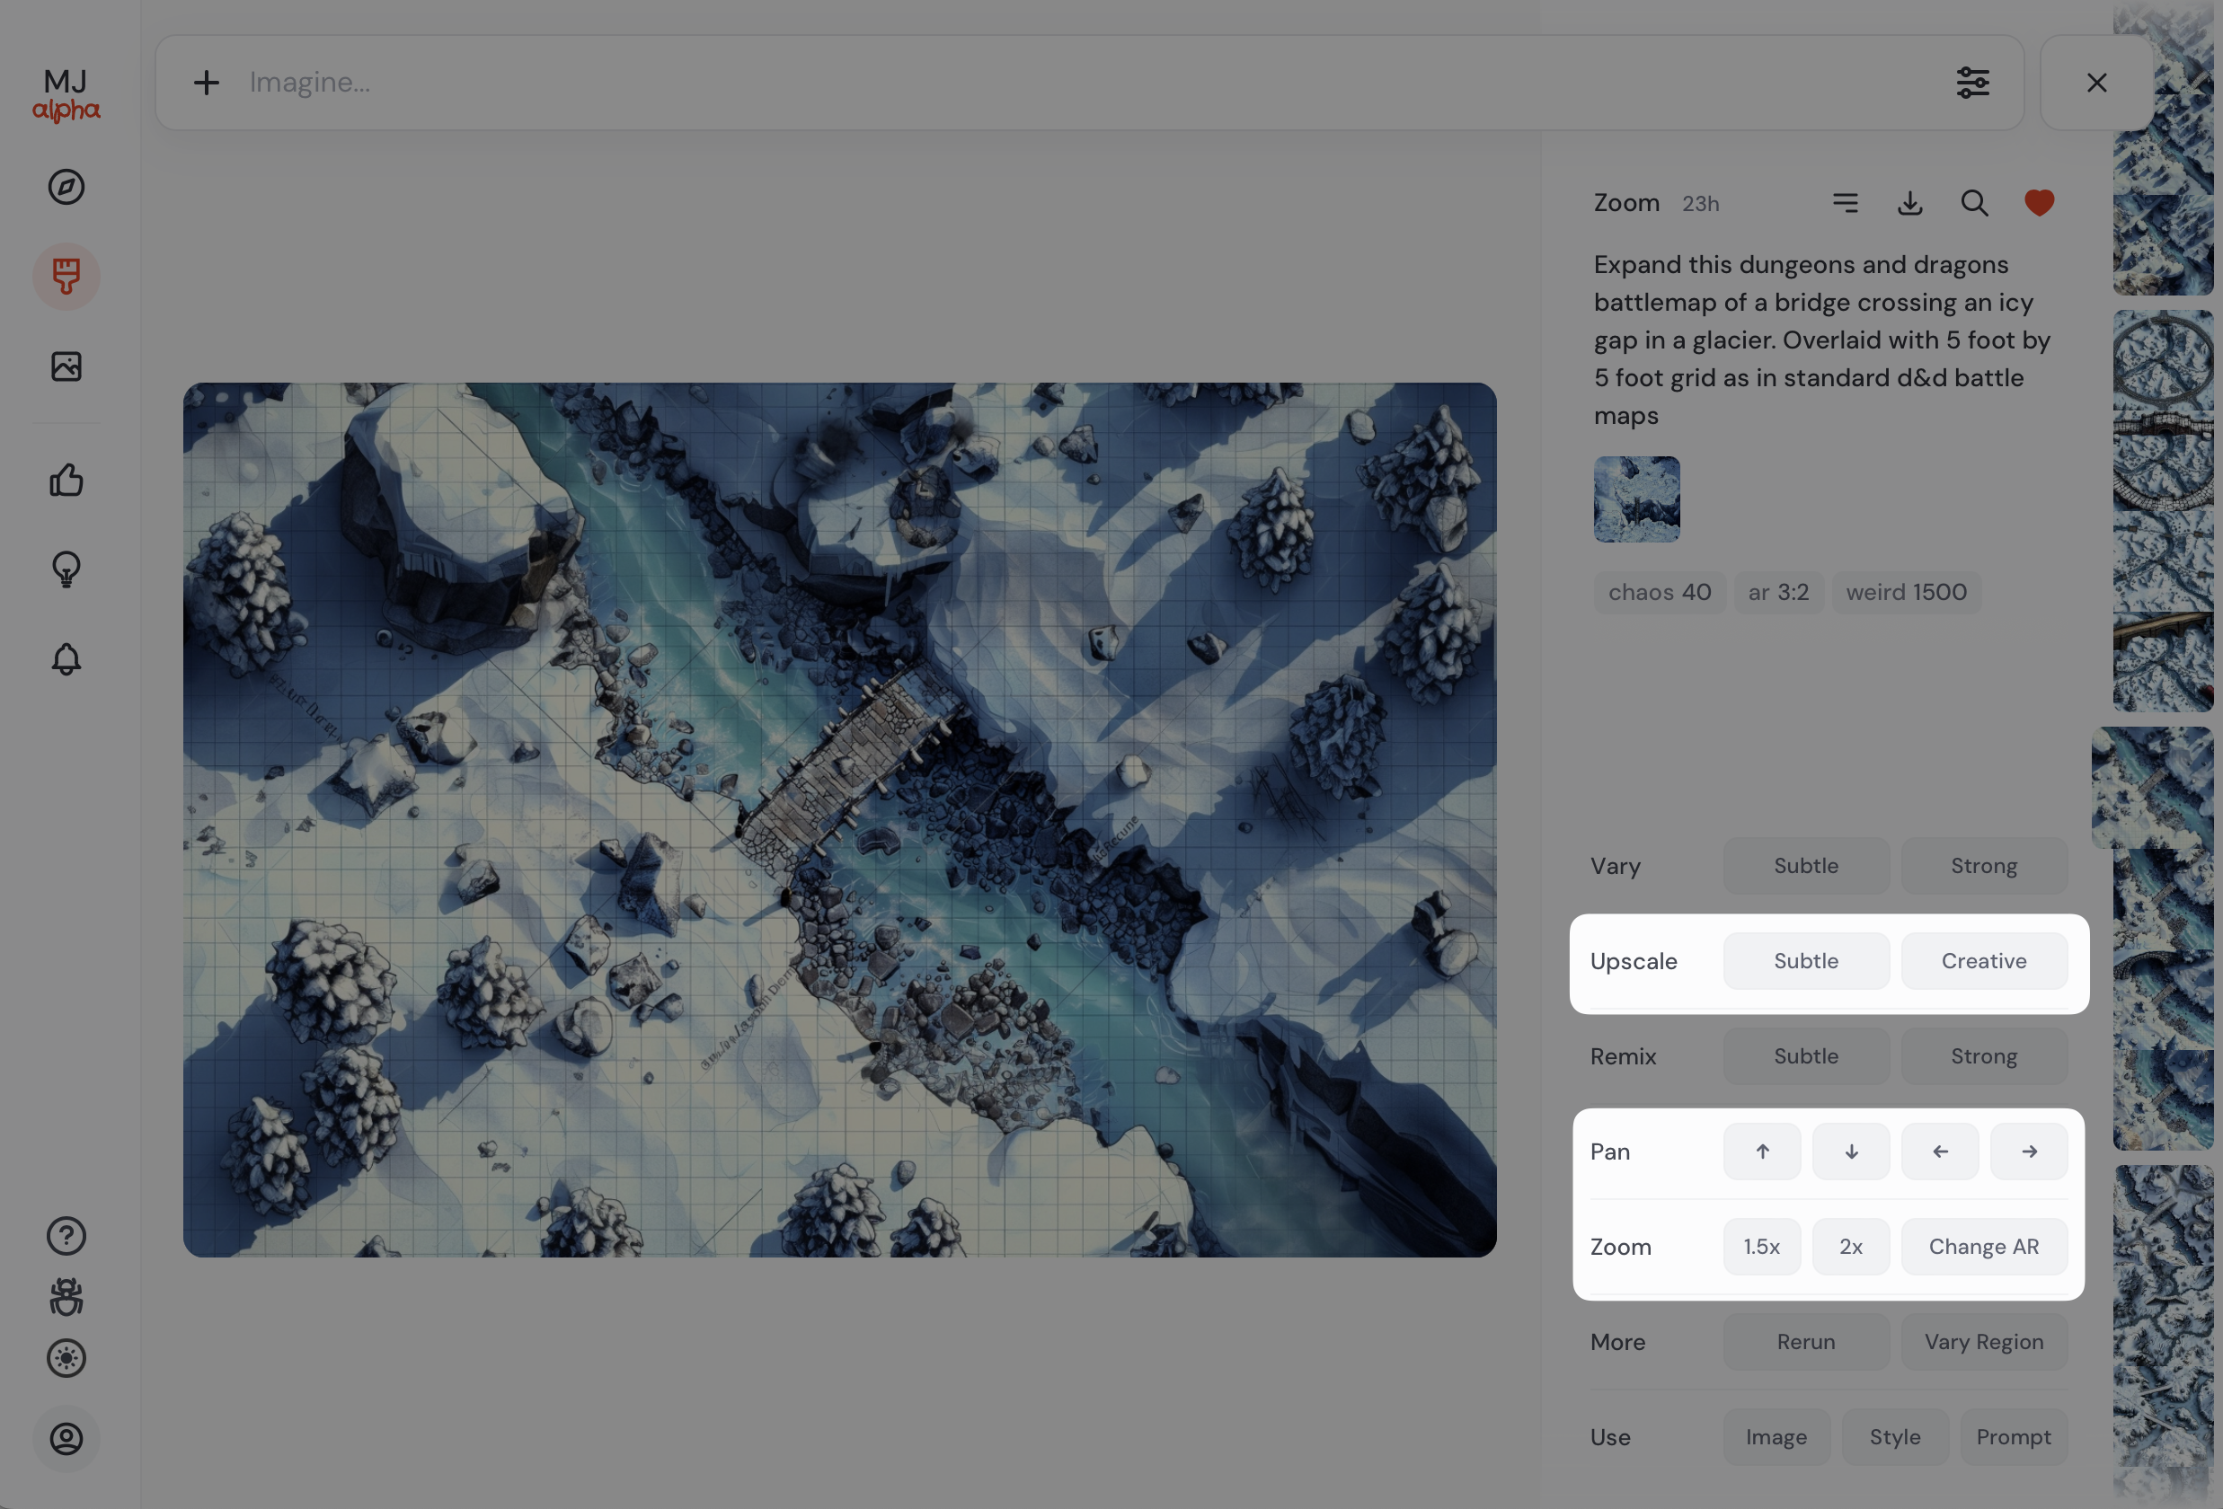Click the 23h timestamp label
The image size is (2223, 1509).
click(x=1701, y=204)
